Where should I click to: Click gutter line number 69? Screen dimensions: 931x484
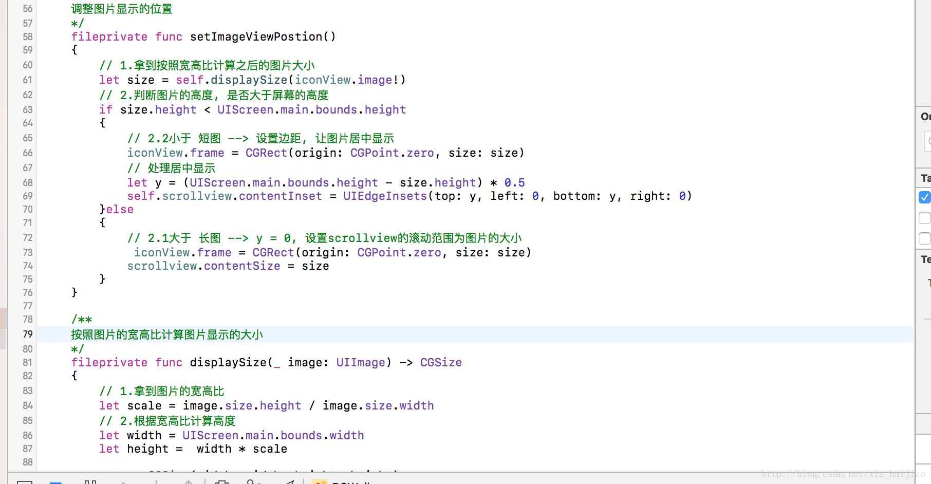(28, 196)
